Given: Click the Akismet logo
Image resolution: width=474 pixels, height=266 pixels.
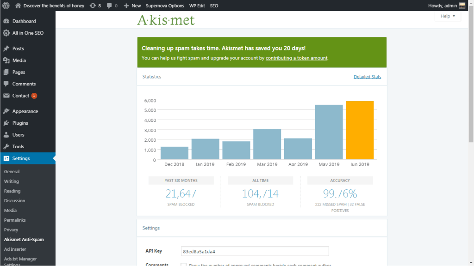Looking at the screenshot, I should coord(166,20).
